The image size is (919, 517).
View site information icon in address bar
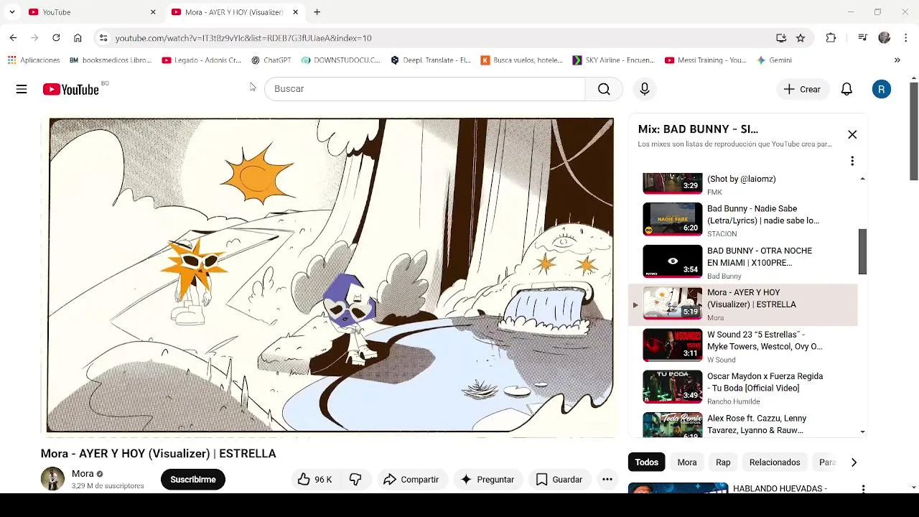pos(103,38)
